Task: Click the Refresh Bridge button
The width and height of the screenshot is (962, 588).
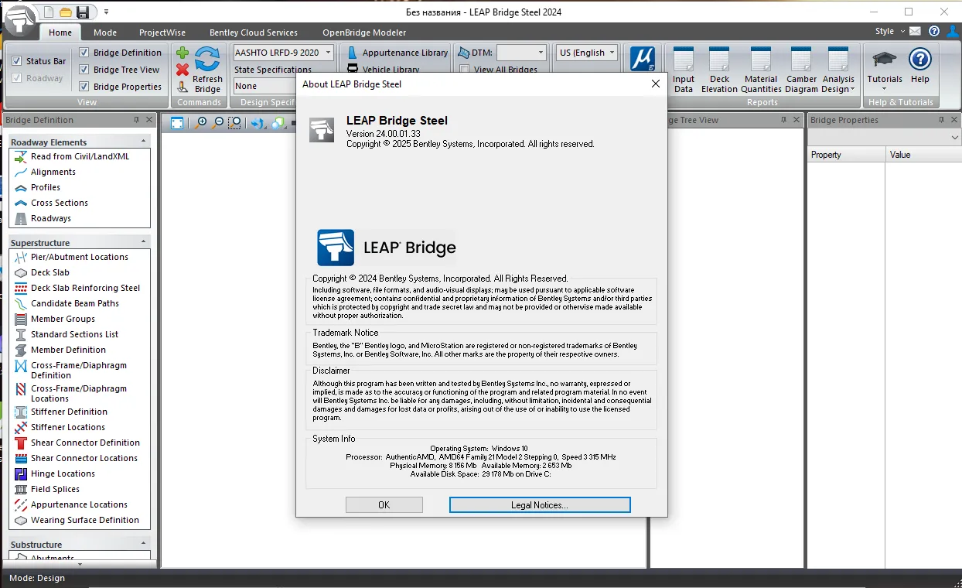Action: (207, 70)
